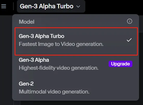The width and height of the screenshot is (143, 105).
Task: Click the info icon beside Model
Action: click(x=129, y=21)
